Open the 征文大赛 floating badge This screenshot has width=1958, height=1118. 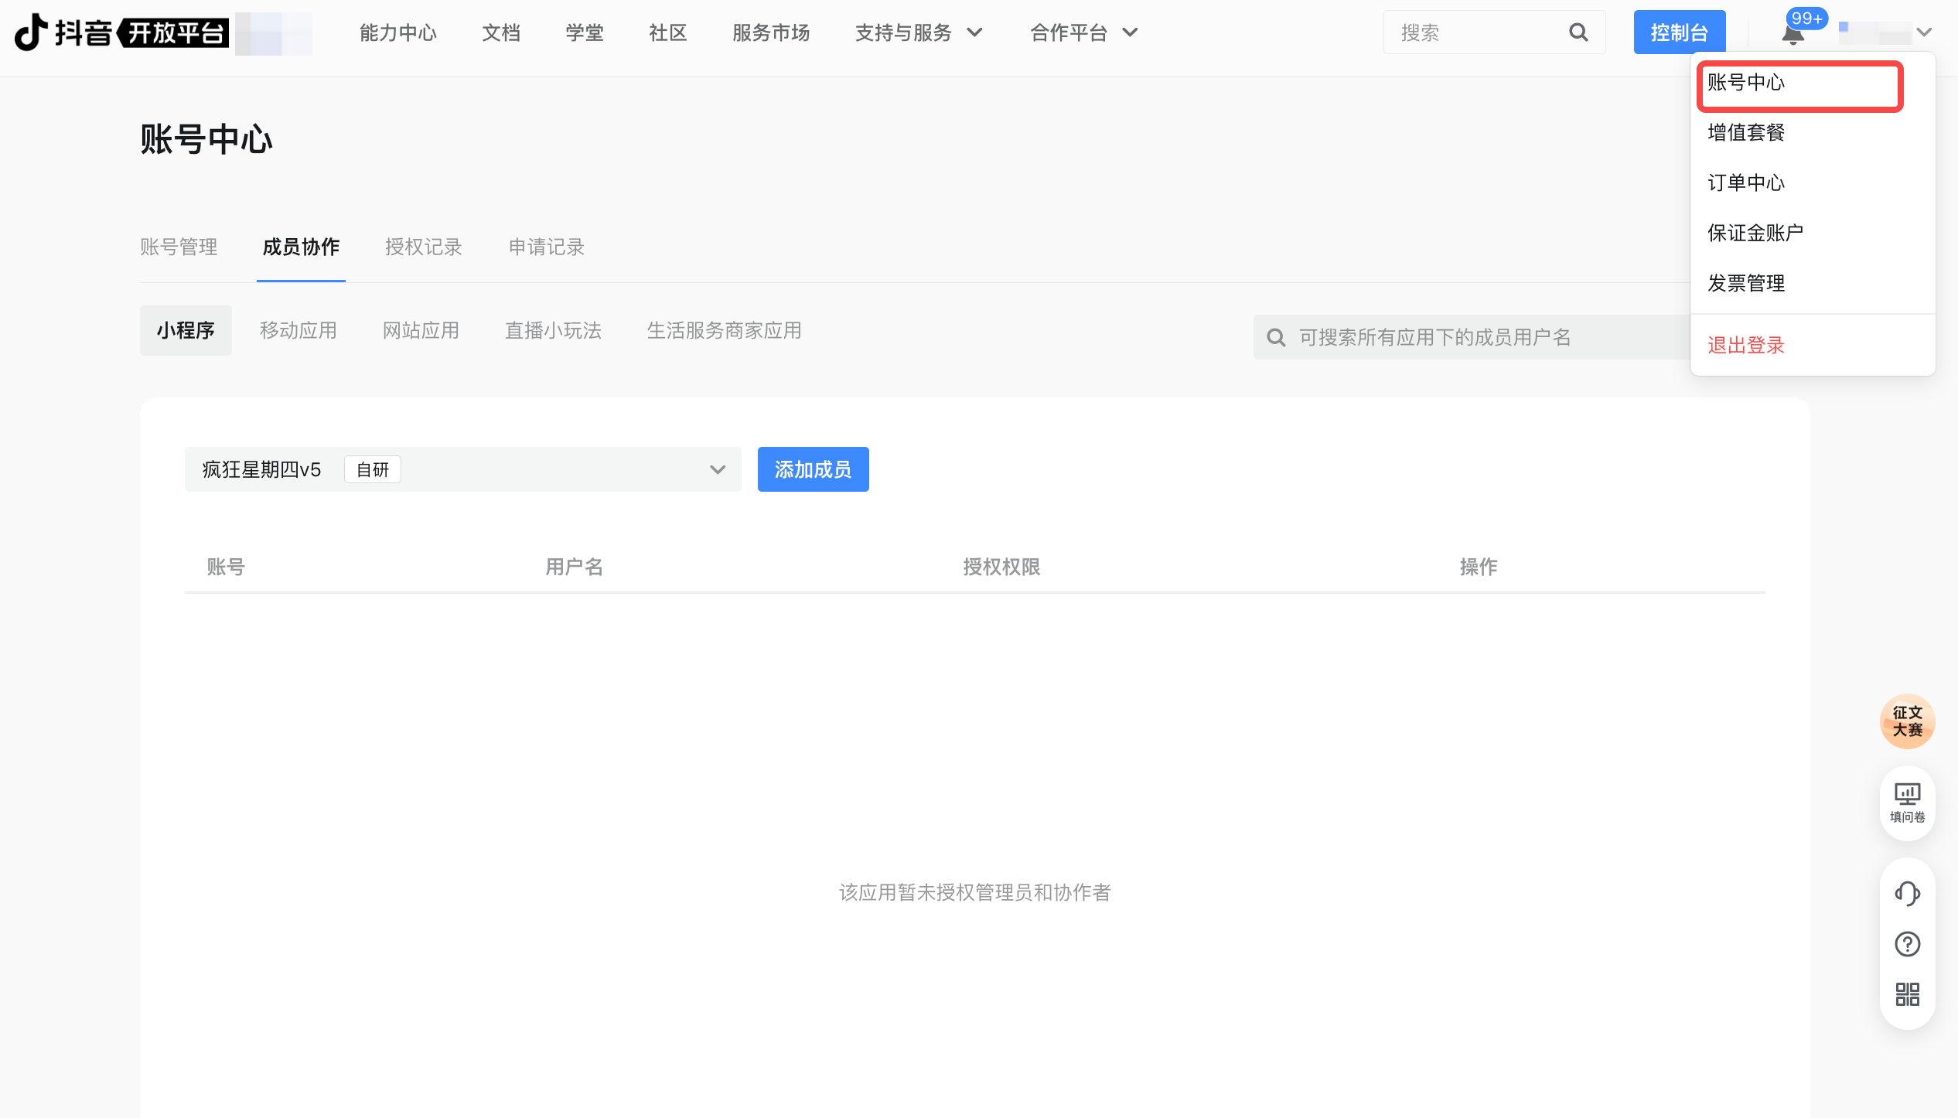pos(1906,721)
